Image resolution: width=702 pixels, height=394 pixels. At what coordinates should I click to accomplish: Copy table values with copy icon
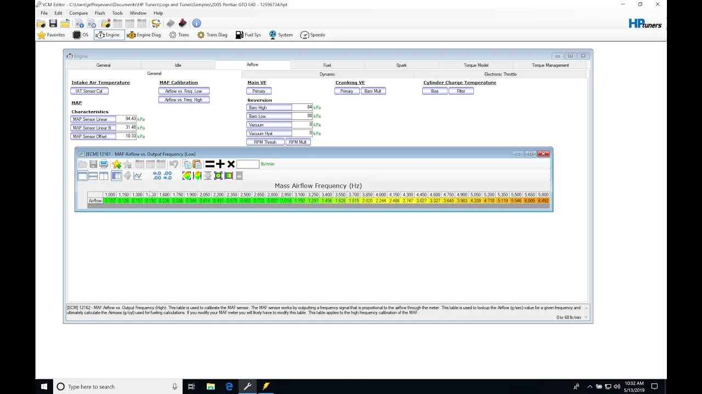187,164
